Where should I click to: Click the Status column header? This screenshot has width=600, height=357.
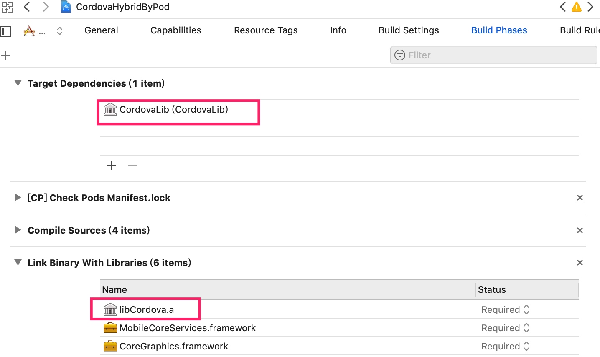[527, 289]
